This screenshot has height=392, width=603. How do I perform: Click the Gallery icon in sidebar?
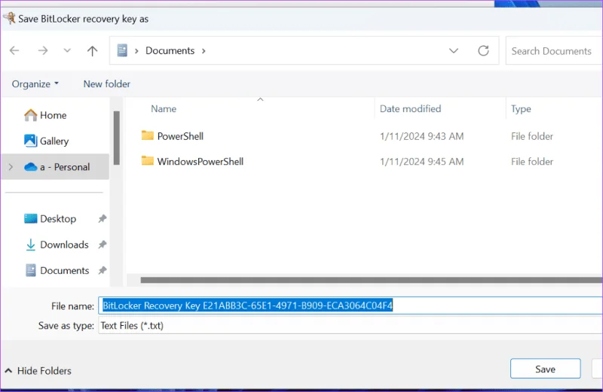30,141
